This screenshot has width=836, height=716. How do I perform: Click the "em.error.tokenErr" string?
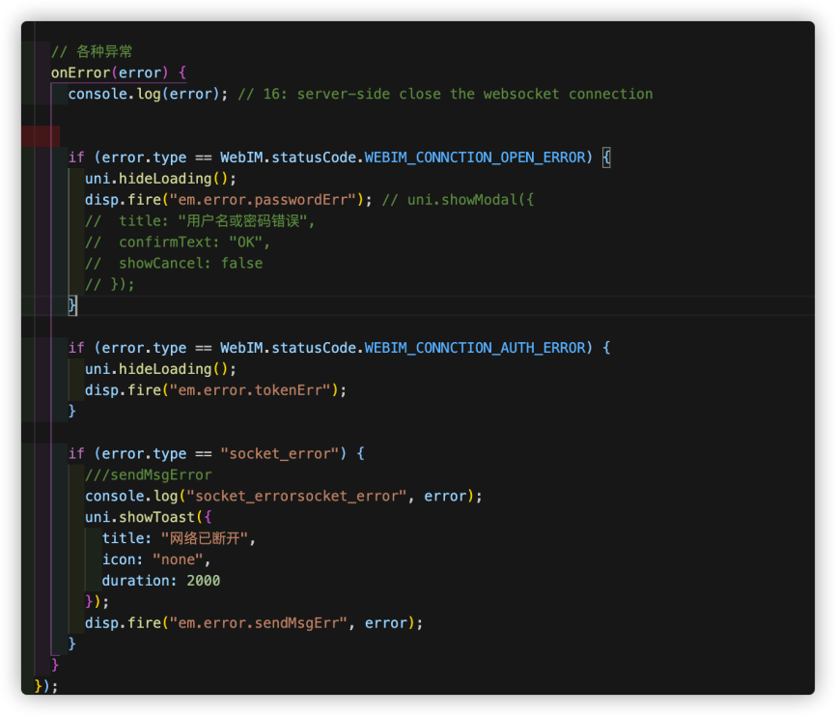pos(255,390)
